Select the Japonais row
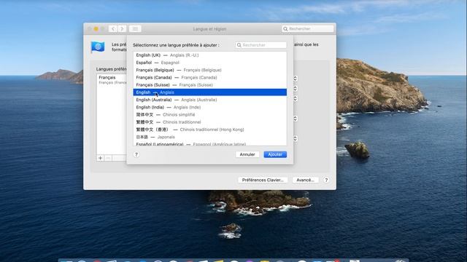 pos(209,137)
